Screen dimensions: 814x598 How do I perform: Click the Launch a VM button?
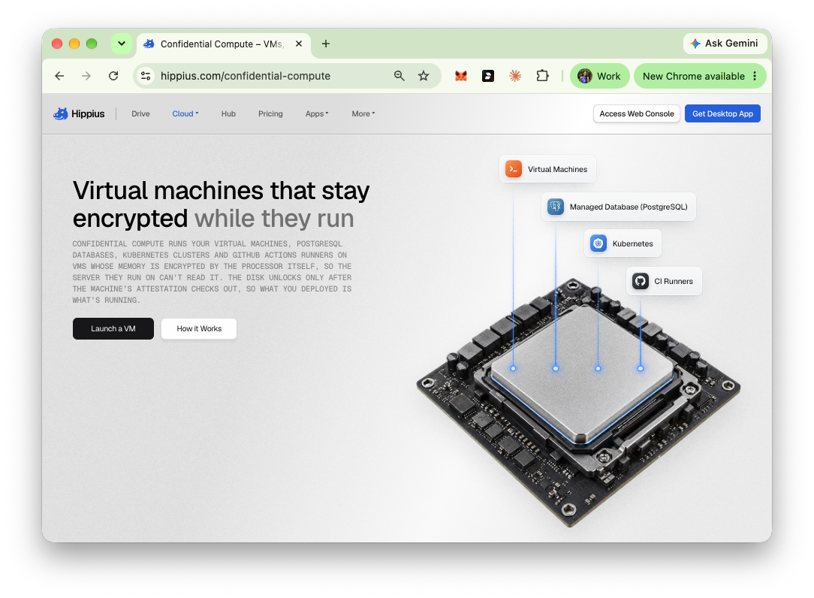[x=113, y=328]
